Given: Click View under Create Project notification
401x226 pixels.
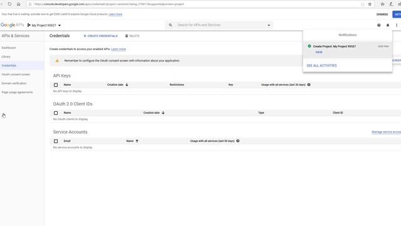Looking at the screenshot, I should click(x=319, y=52).
